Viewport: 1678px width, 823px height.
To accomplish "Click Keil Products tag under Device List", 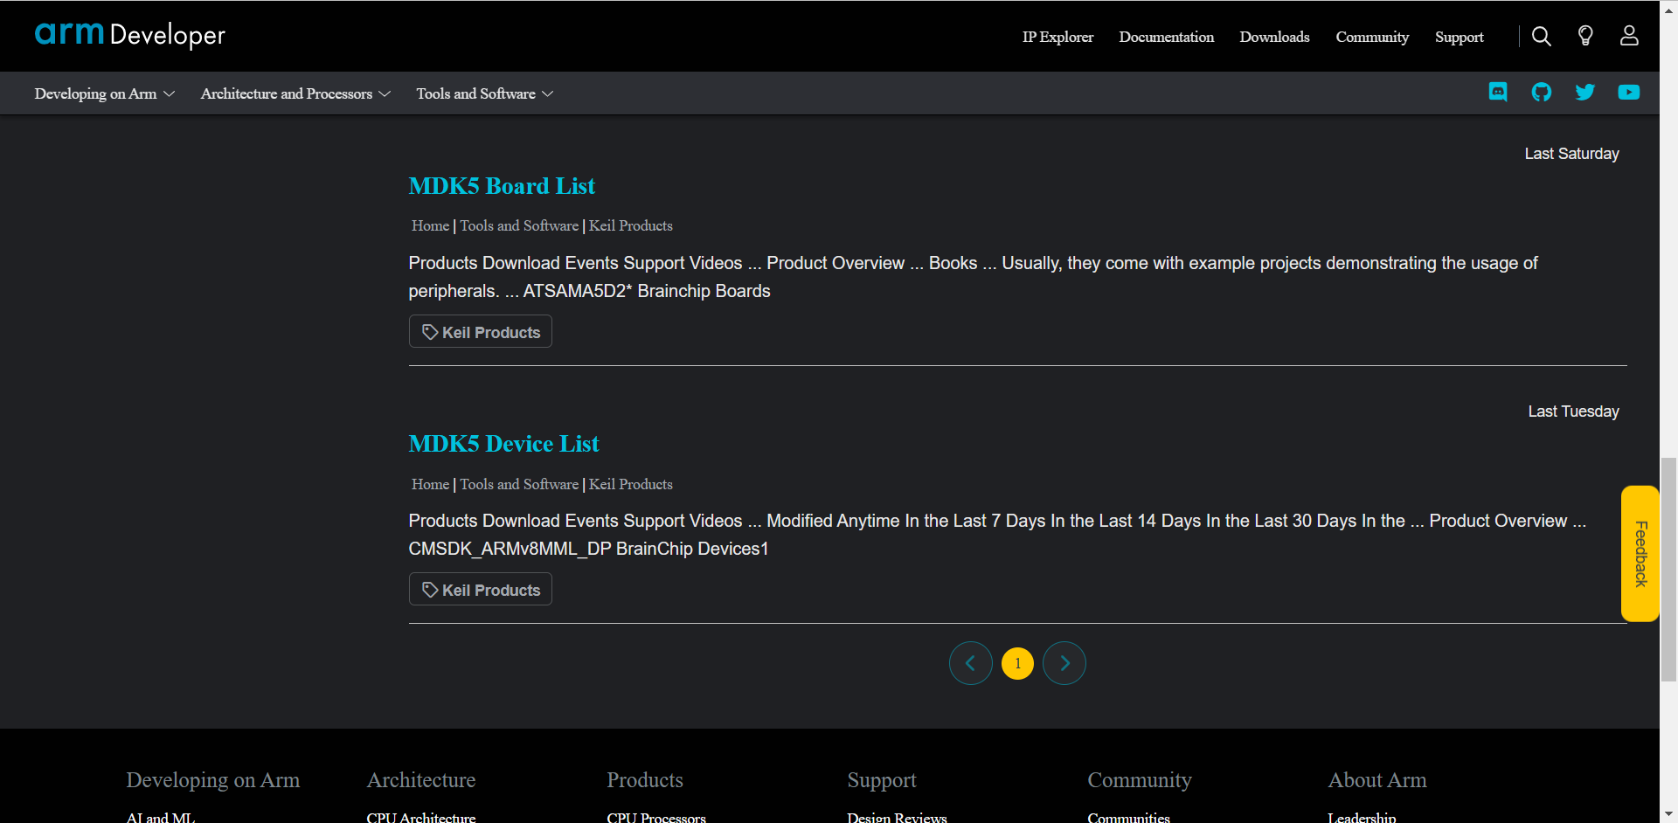I will point(481,590).
